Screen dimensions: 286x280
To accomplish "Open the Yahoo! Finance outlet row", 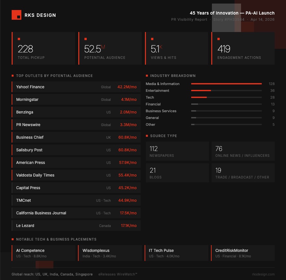I will pos(76,87).
